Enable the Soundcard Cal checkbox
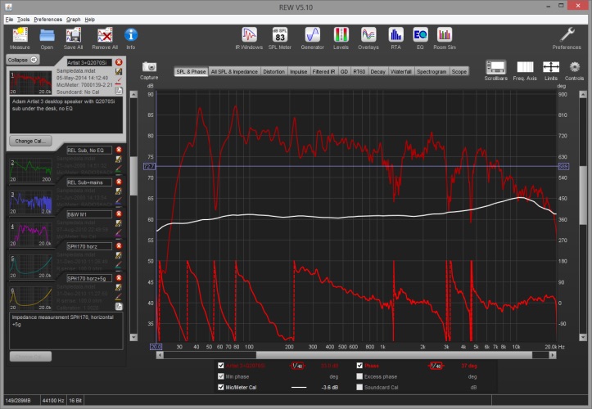The width and height of the screenshot is (592, 409). point(359,387)
